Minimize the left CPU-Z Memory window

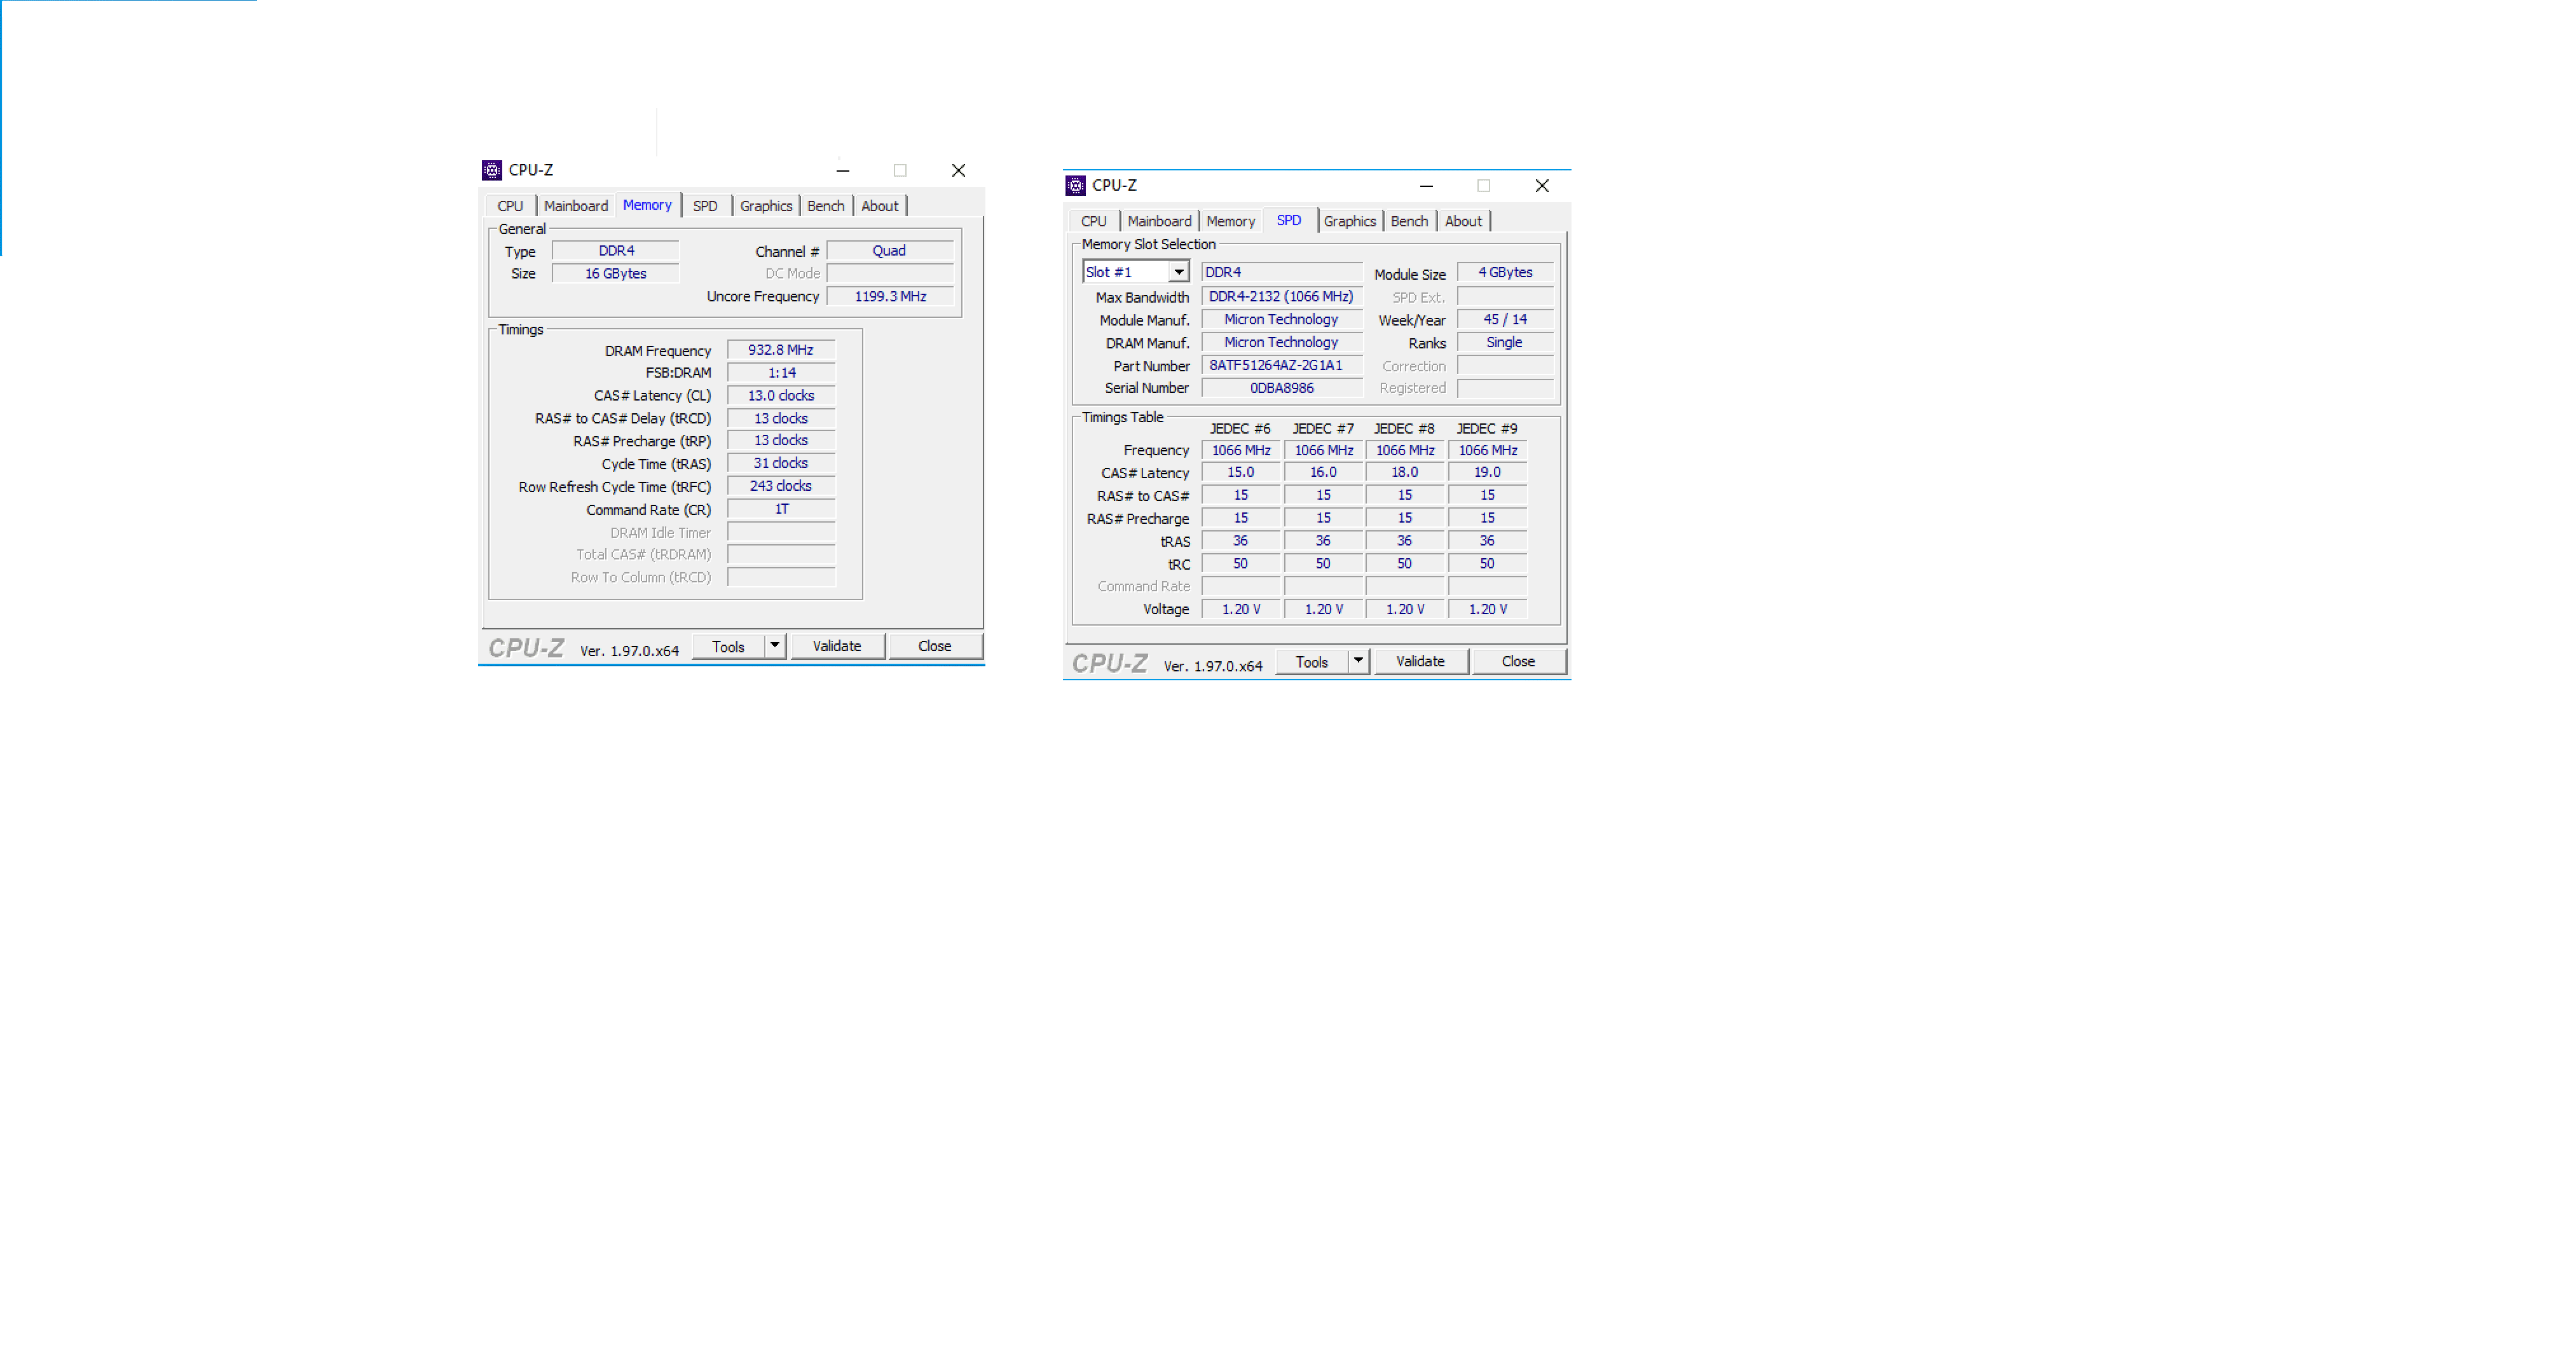point(843,170)
